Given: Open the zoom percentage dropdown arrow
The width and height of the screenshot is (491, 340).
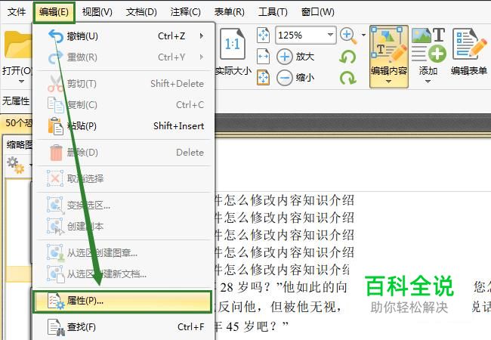Looking at the screenshot, I should click(330, 35).
